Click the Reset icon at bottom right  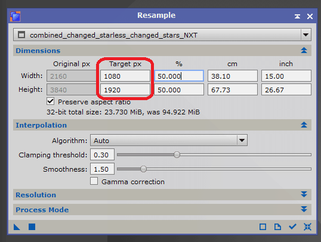coord(307,227)
